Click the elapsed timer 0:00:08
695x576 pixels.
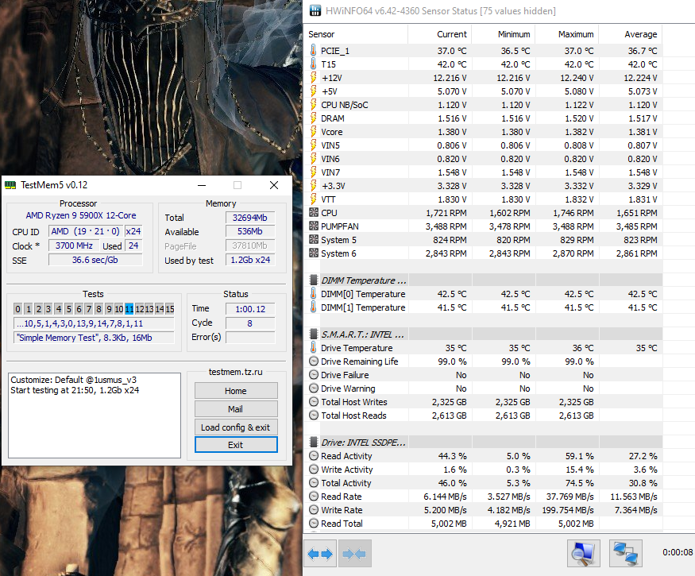pos(678,552)
